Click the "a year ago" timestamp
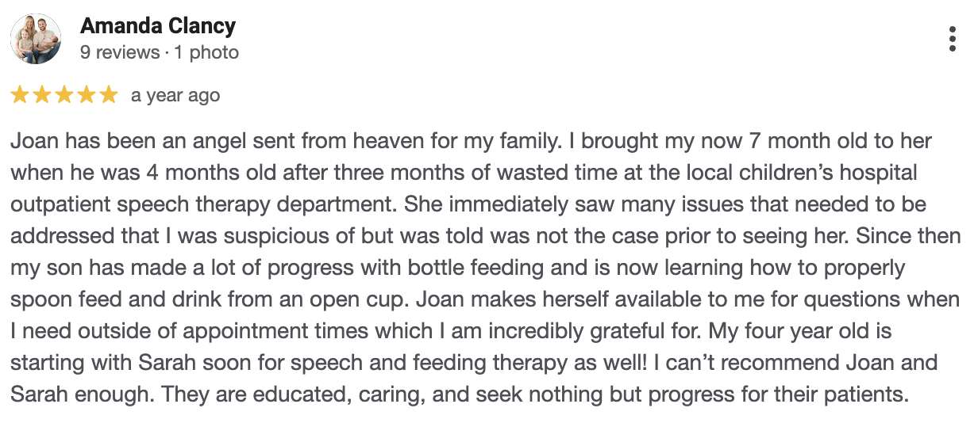Image resolution: width=978 pixels, height=442 pixels. click(175, 96)
